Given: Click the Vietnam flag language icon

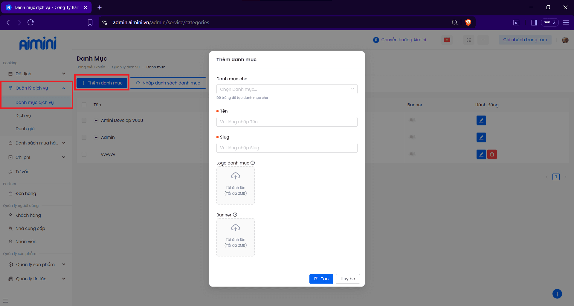Looking at the screenshot, I should pyautogui.click(x=447, y=40).
